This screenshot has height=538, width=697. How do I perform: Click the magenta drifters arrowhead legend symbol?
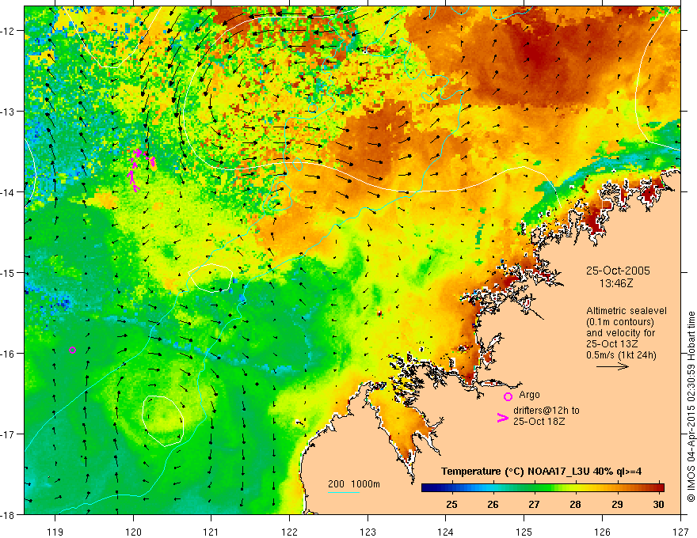pyautogui.click(x=502, y=417)
